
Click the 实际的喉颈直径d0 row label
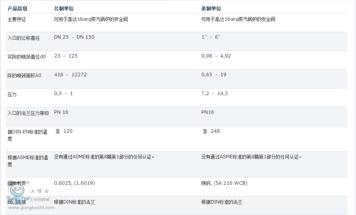[26, 57]
